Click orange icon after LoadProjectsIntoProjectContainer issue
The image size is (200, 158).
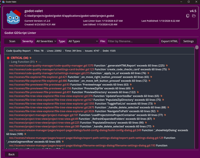pyautogui.click(x=165, y=115)
